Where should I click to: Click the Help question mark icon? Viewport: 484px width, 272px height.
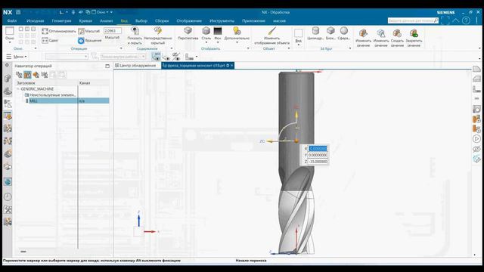(466, 20)
